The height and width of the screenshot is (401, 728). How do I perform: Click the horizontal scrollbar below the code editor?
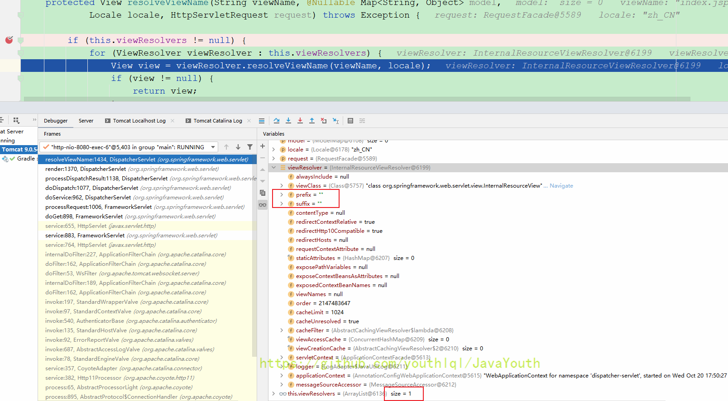point(357,99)
